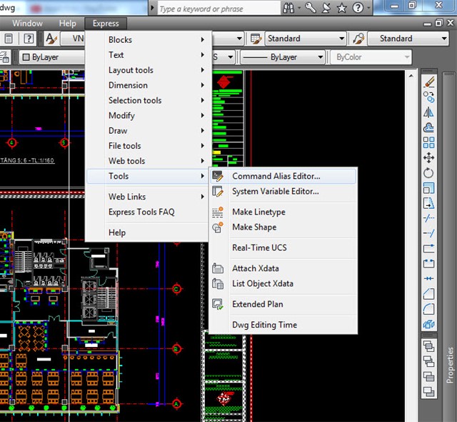The image size is (457, 422).
Task: Select the Move tool
Action: coord(428,158)
